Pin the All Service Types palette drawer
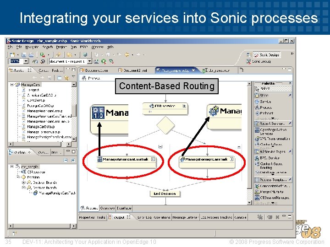 click(290, 151)
